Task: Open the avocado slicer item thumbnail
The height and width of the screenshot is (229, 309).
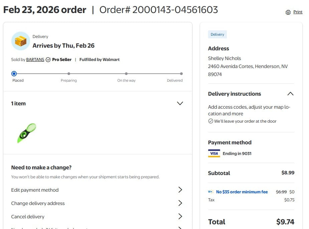Action: (x=27, y=133)
